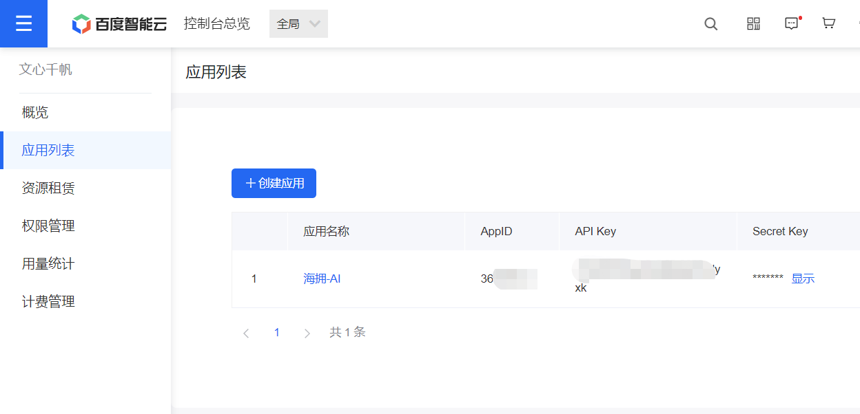Open 控制台总览 console overview

(216, 24)
